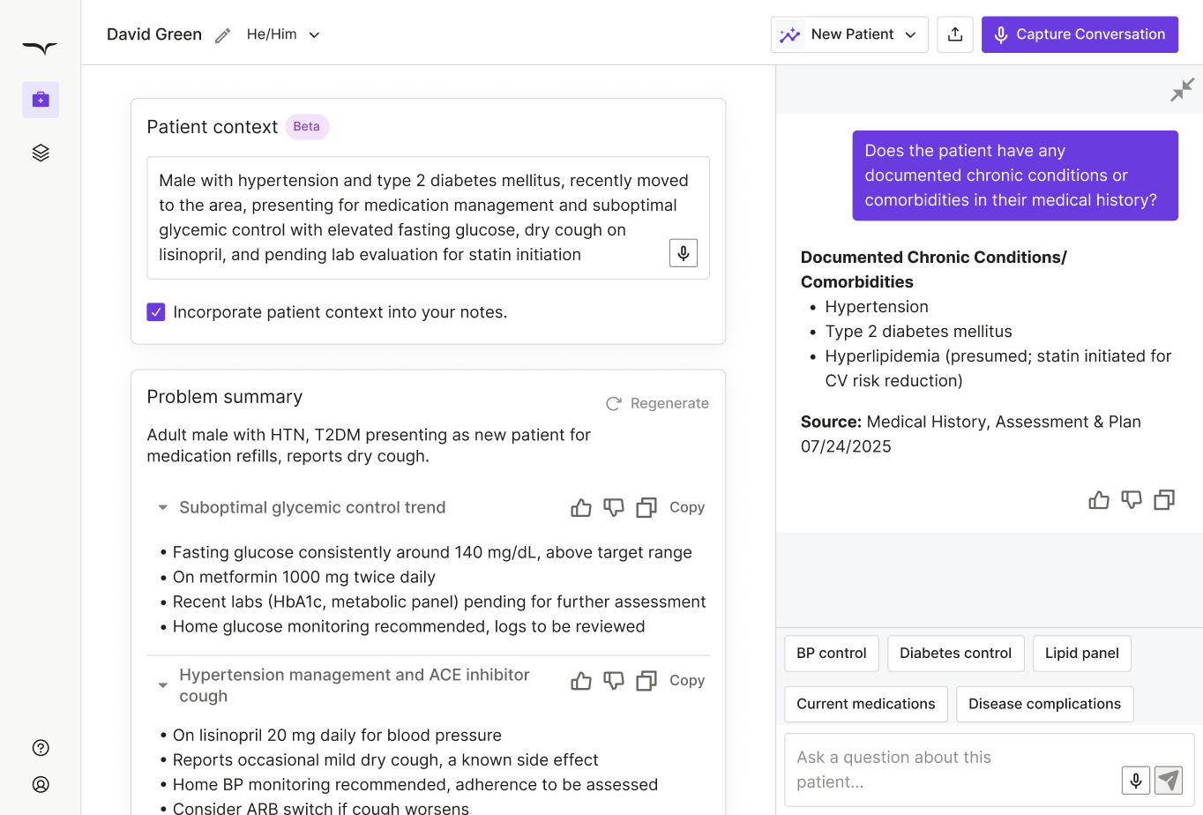Thumbs down the Suboptimal glycemic control section

click(613, 507)
